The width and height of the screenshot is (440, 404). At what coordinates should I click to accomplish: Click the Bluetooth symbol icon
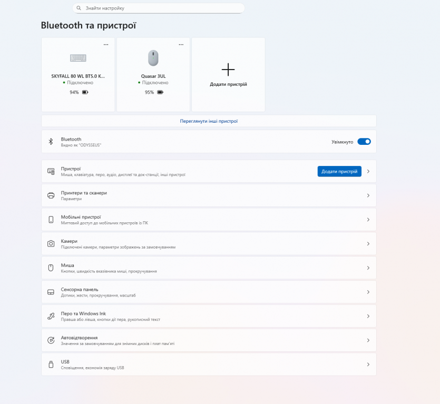51,142
